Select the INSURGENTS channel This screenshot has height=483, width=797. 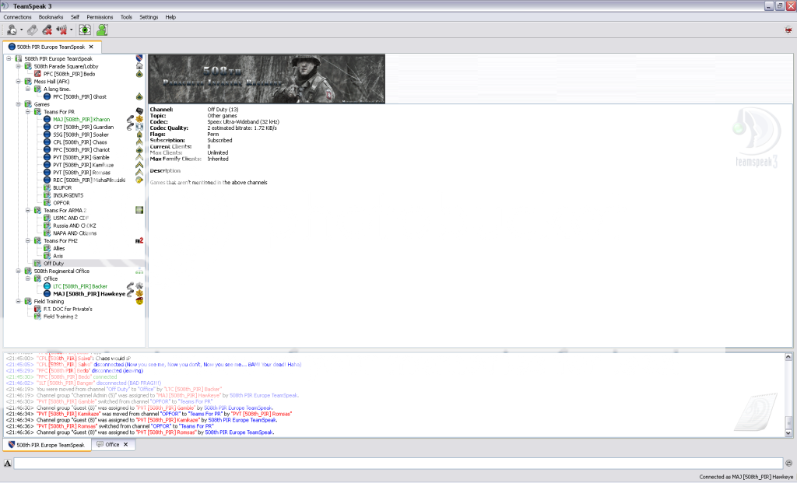pyautogui.click(x=68, y=195)
